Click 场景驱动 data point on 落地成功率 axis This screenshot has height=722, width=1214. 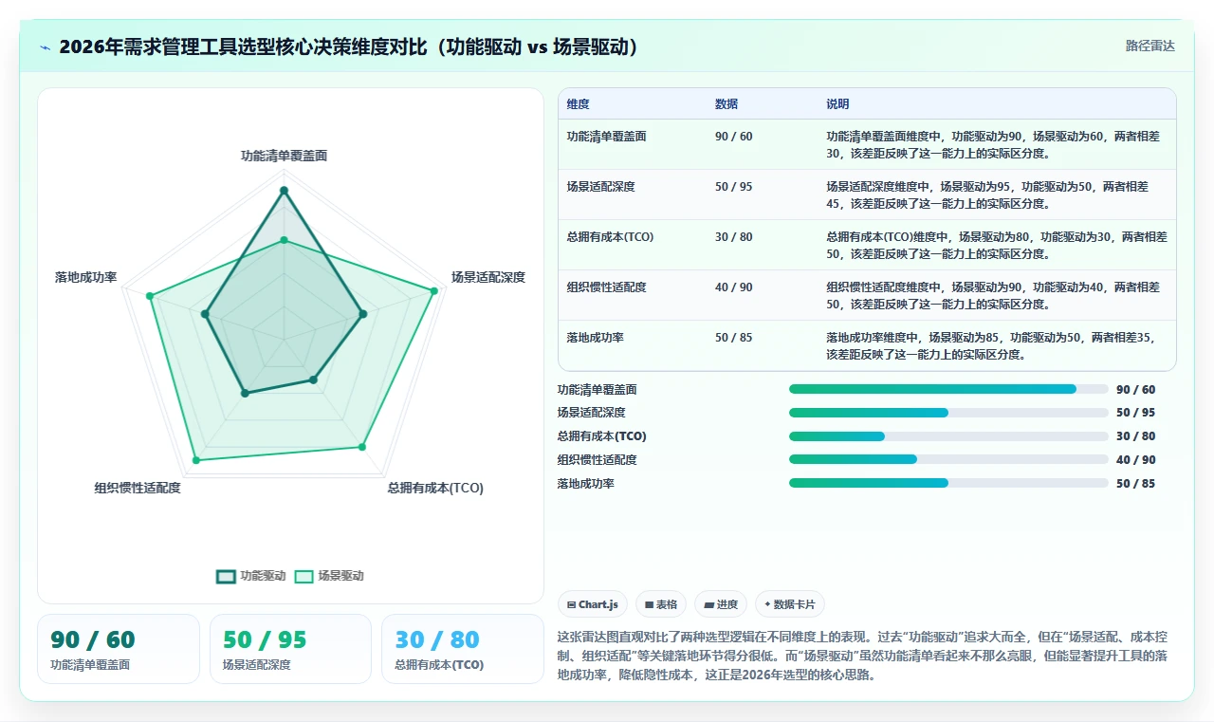(x=149, y=296)
